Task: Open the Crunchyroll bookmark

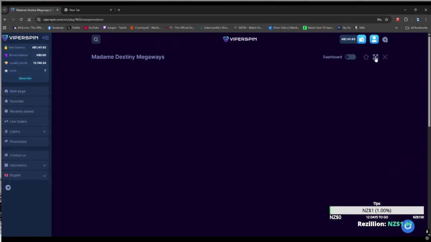Action: 145,28
